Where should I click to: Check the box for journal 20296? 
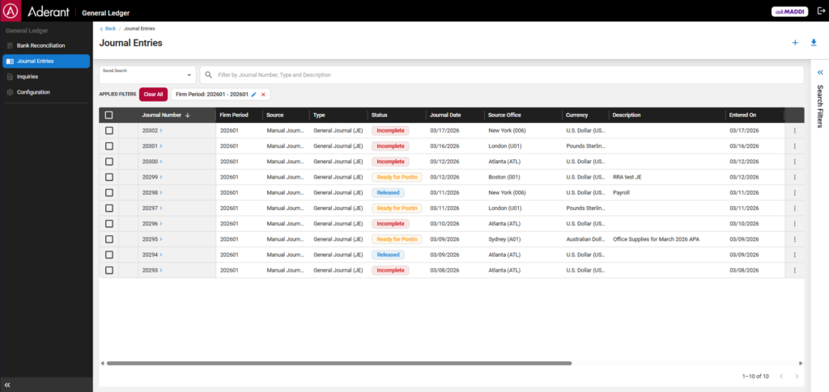pos(109,224)
